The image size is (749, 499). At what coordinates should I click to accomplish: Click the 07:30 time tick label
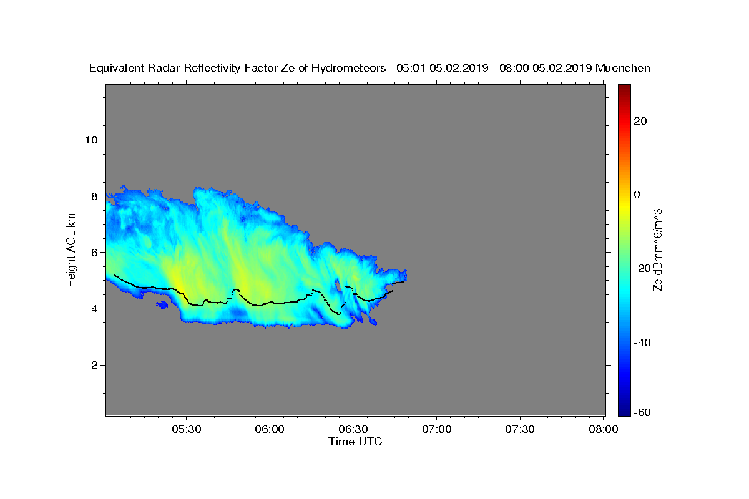tap(520, 429)
